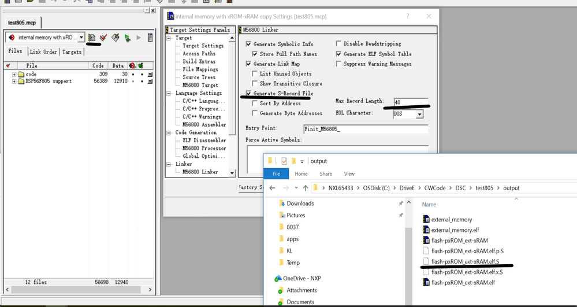This screenshot has width=577, height=307.
Task: Toggle Store Full Path Names checkbox
Action: pyautogui.click(x=255, y=54)
